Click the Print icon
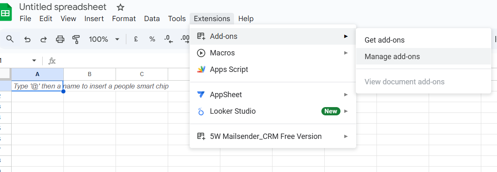 tap(60, 39)
